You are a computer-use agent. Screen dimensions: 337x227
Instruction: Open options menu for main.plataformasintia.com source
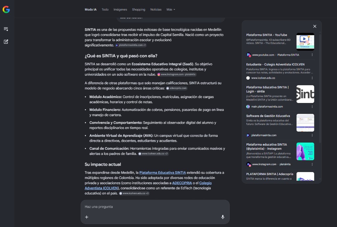point(312,107)
